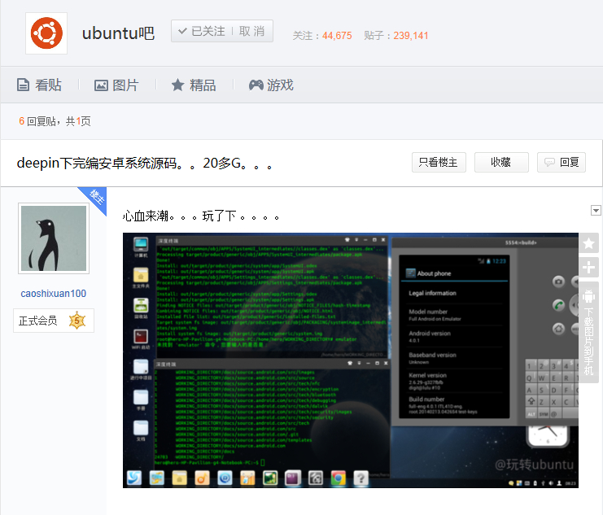
Task: Open the ubuntu吧 orange logo avatar
Action: pyautogui.click(x=46, y=33)
